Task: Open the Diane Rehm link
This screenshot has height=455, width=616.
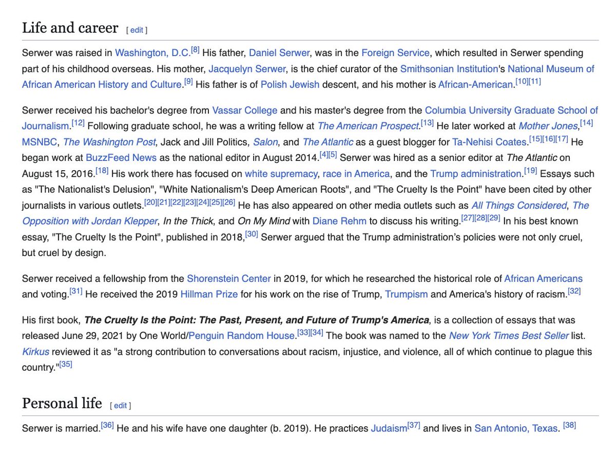Action: (x=339, y=222)
